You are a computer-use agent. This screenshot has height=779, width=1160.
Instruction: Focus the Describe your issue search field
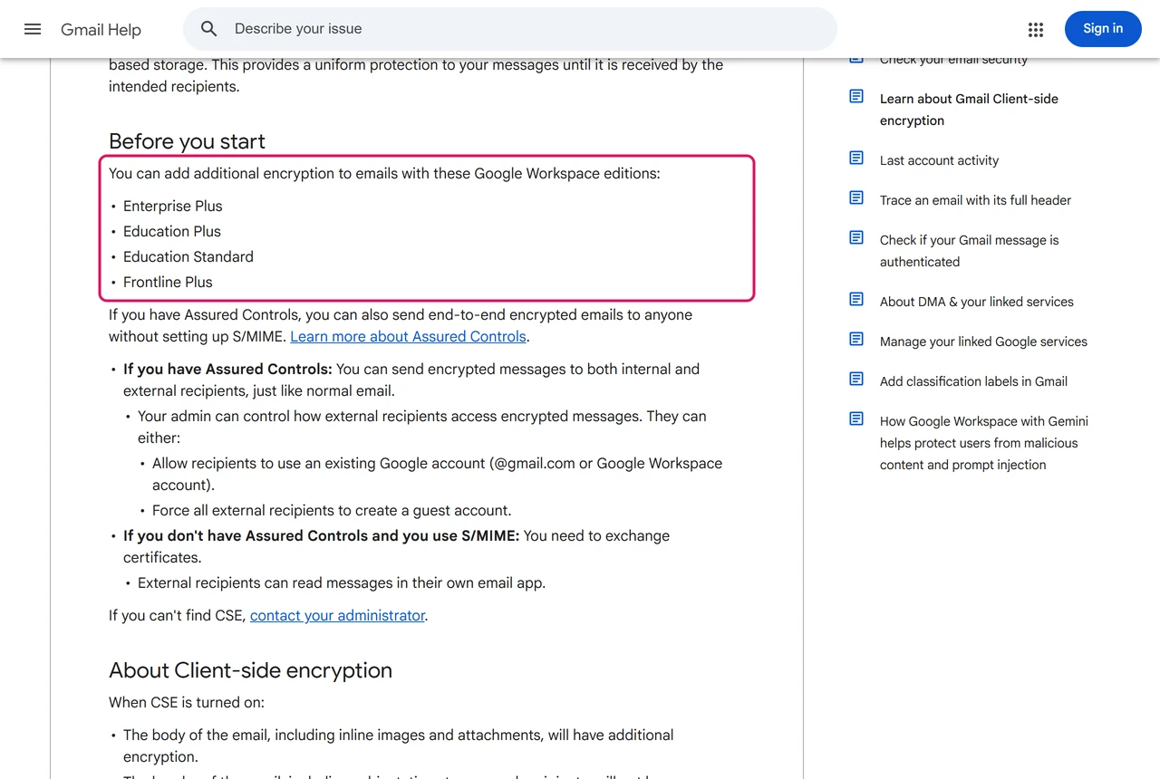510,29
